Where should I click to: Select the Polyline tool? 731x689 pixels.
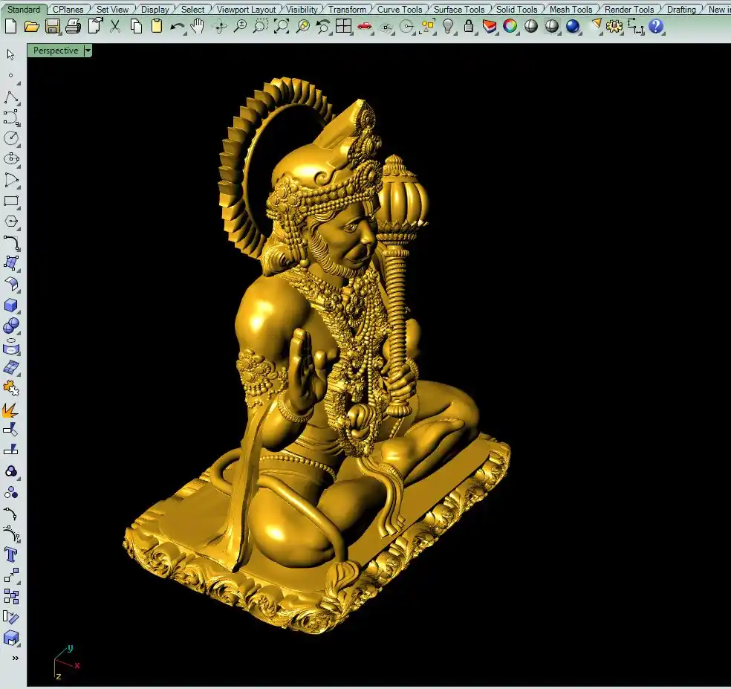pos(11,98)
